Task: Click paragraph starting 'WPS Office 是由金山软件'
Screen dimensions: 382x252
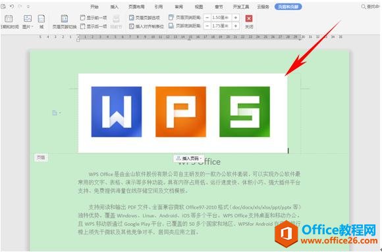Action: (189, 182)
